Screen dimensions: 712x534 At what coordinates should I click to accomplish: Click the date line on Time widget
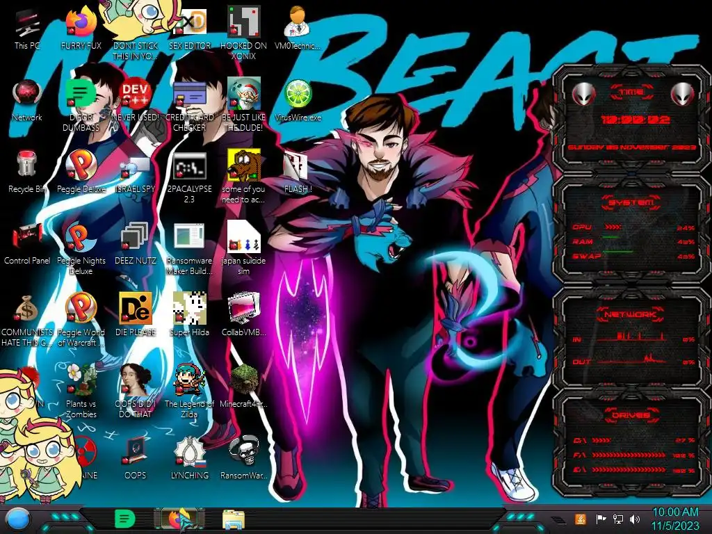coord(632,147)
